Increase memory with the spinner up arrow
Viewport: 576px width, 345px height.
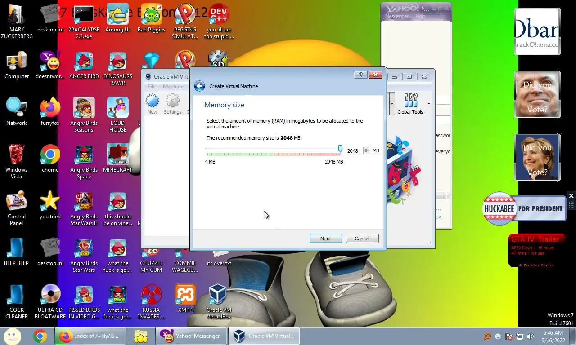point(366,149)
